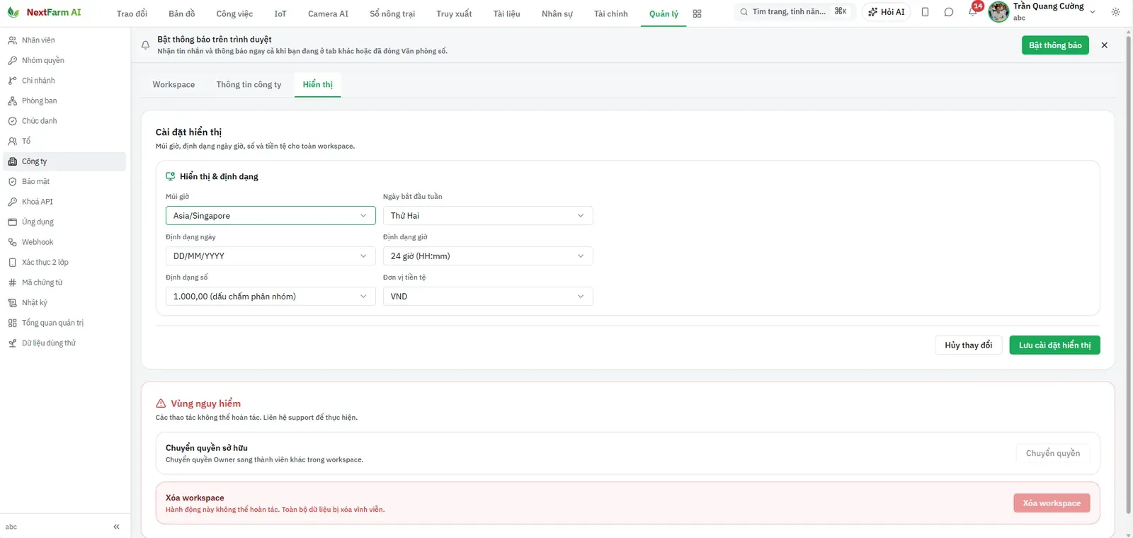
Task: Open Dữ liệu dùng thử in the sidebar
Action: click(x=64, y=343)
